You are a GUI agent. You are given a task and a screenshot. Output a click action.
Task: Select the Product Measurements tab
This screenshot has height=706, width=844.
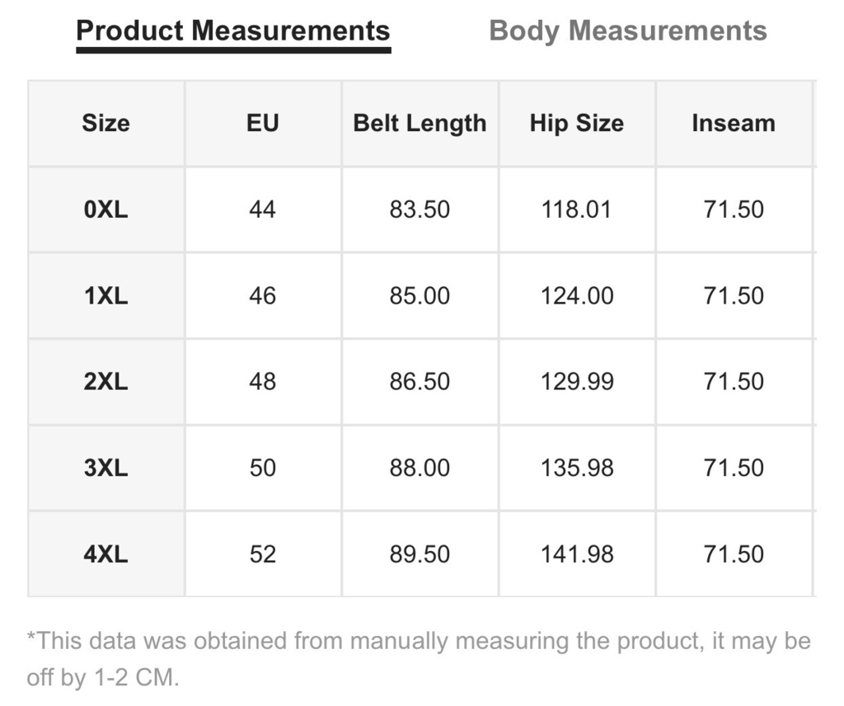(233, 31)
